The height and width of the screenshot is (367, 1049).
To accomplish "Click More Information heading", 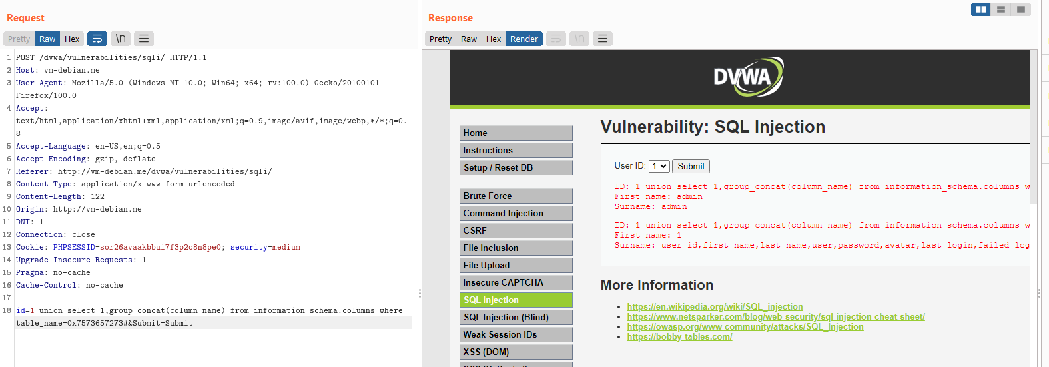I will (x=657, y=285).
